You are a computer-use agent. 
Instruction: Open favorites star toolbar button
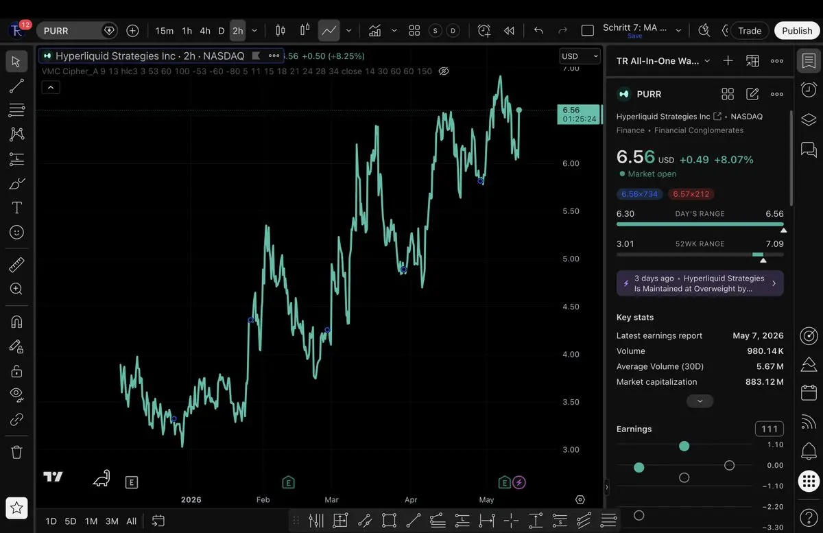[x=16, y=508]
